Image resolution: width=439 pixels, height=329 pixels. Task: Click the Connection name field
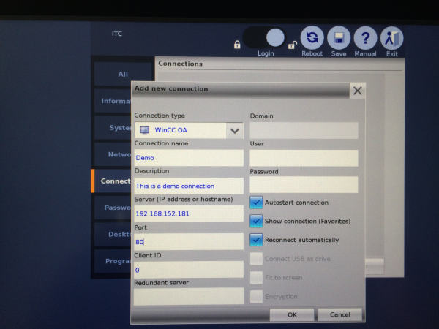(189, 157)
